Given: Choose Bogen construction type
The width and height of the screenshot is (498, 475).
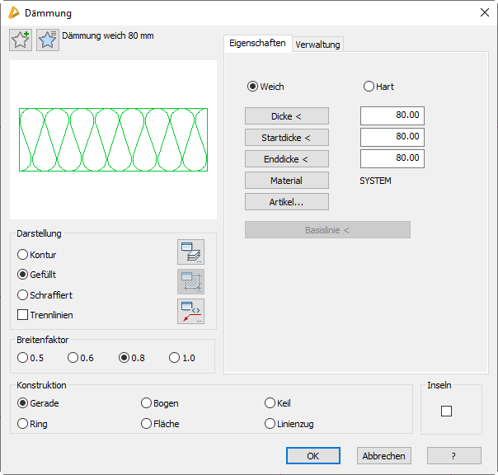Looking at the screenshot, I should 147,404.
